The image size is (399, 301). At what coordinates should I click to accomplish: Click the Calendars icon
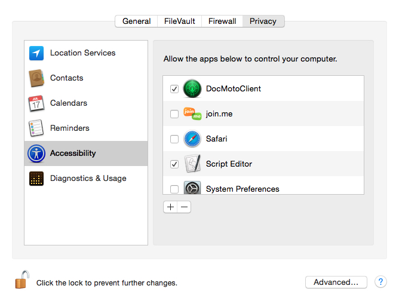(x=36, y=103)
